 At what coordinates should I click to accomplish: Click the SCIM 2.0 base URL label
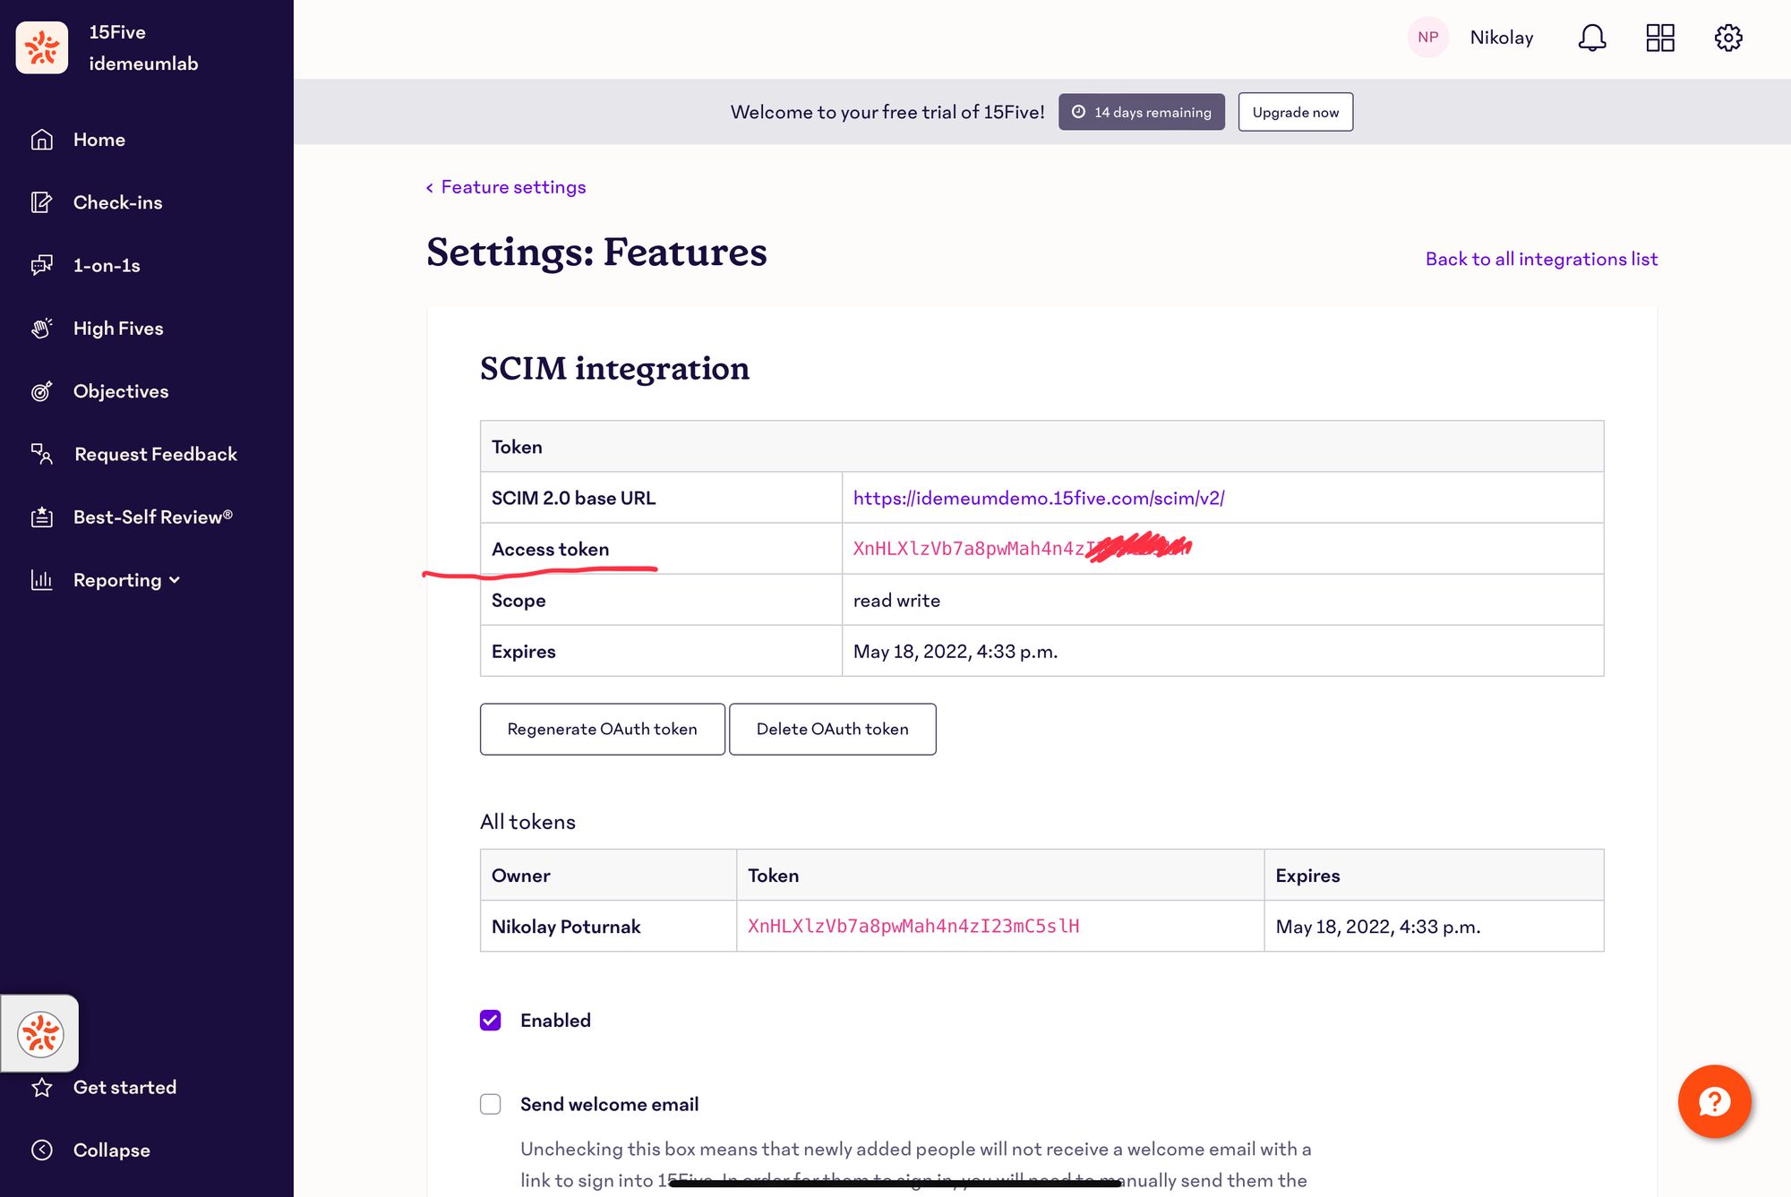click(x=574, y=498)
